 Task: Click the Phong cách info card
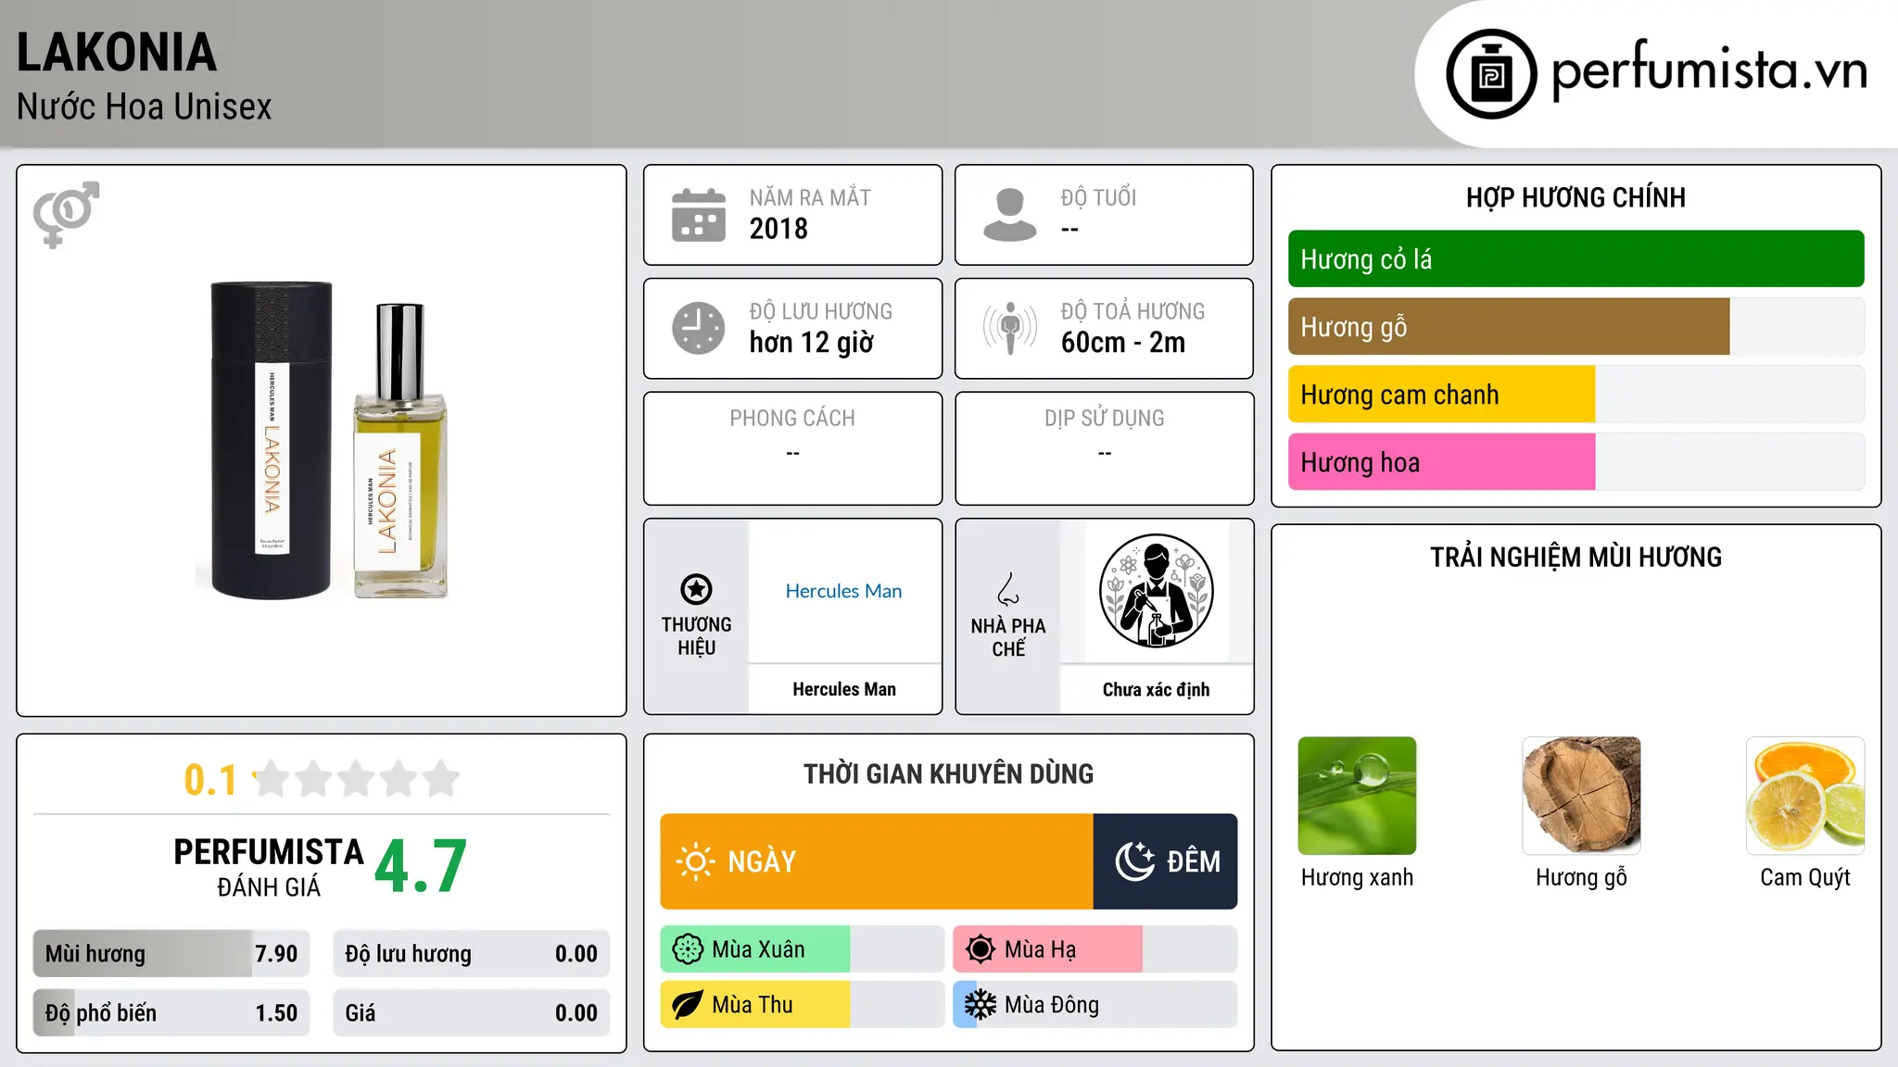(792, 448)
